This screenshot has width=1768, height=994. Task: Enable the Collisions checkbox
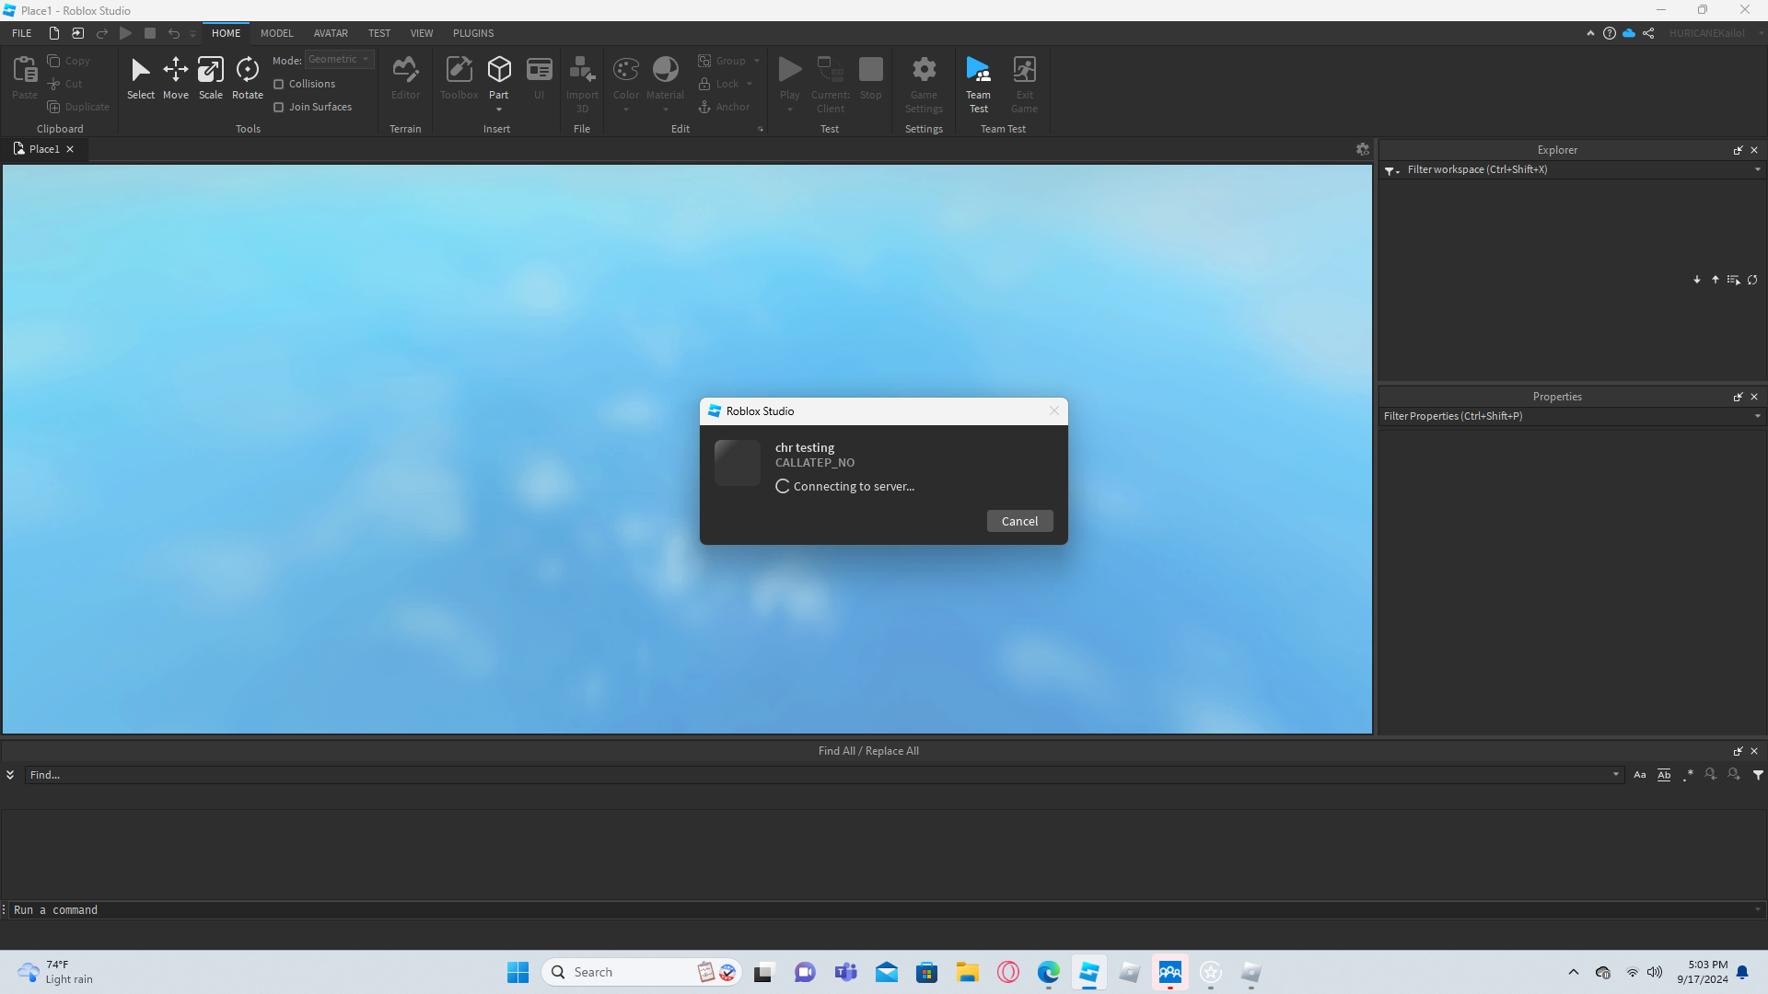(278, 84)
